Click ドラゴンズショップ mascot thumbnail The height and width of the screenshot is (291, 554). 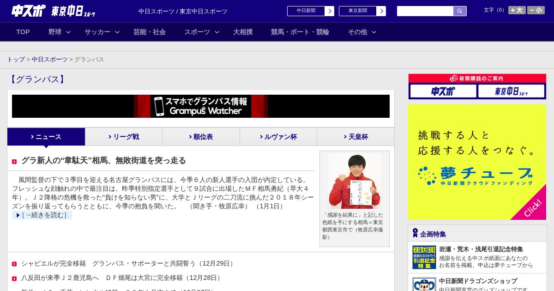point(424,284)
